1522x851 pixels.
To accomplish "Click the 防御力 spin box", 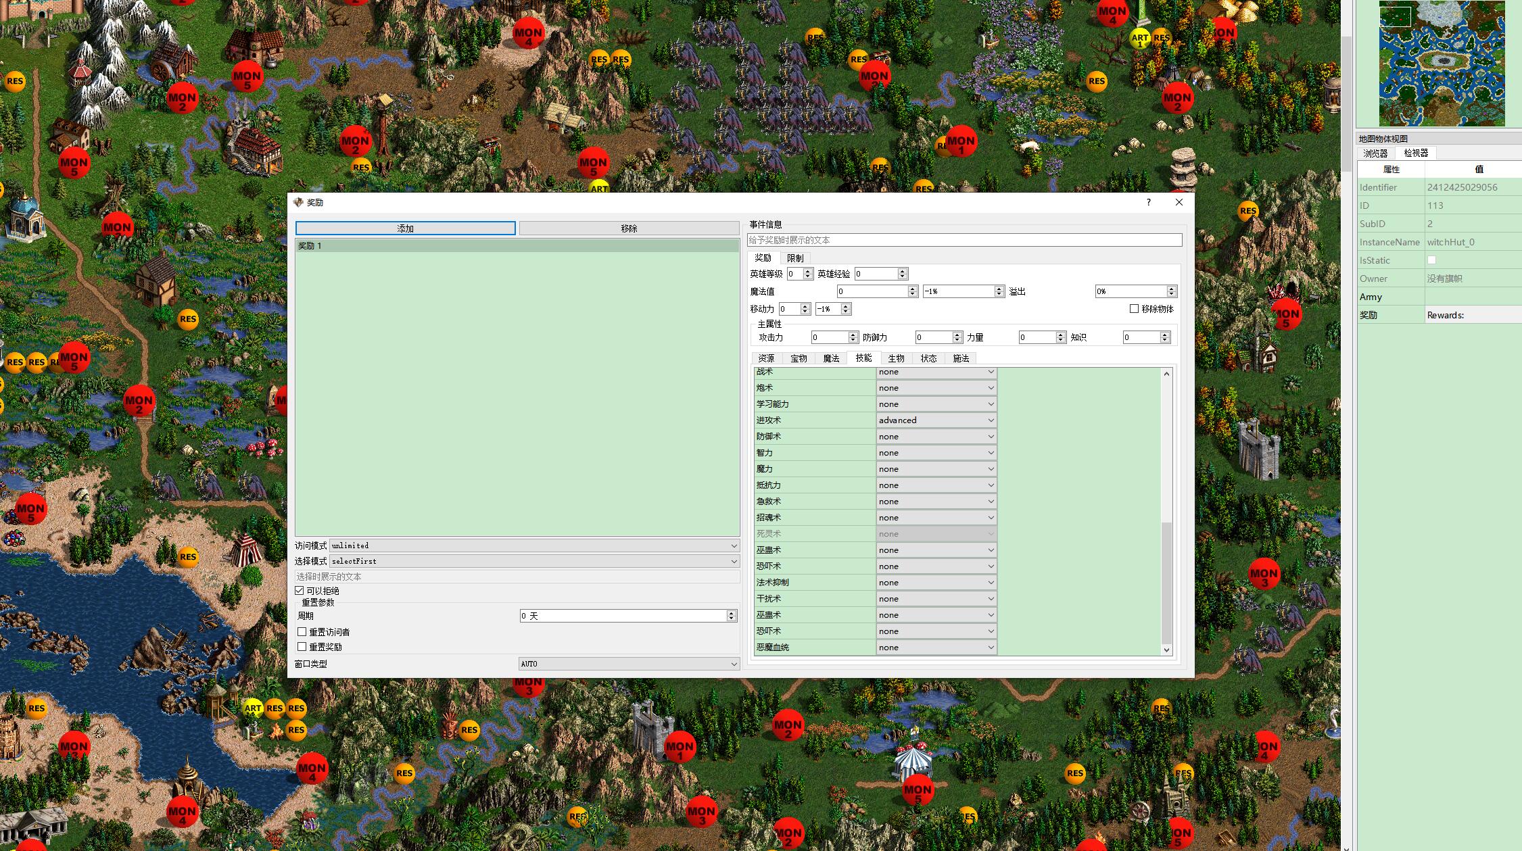I will (x=938, y=337).
